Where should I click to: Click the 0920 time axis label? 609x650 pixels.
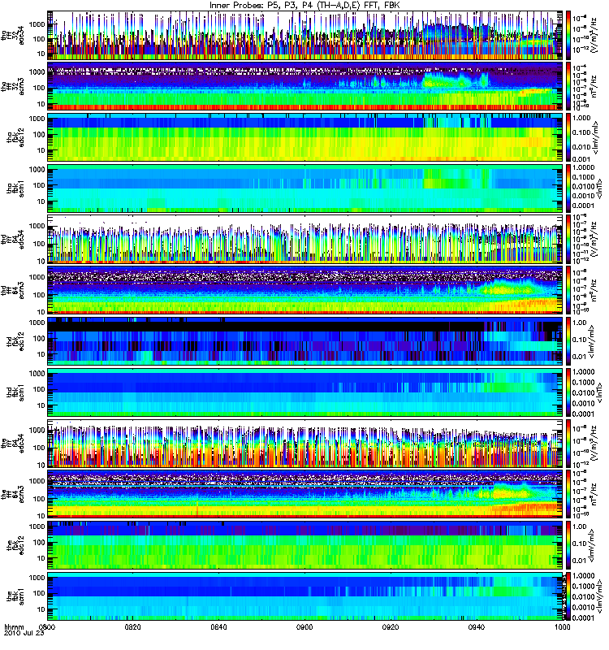[391, 626]
